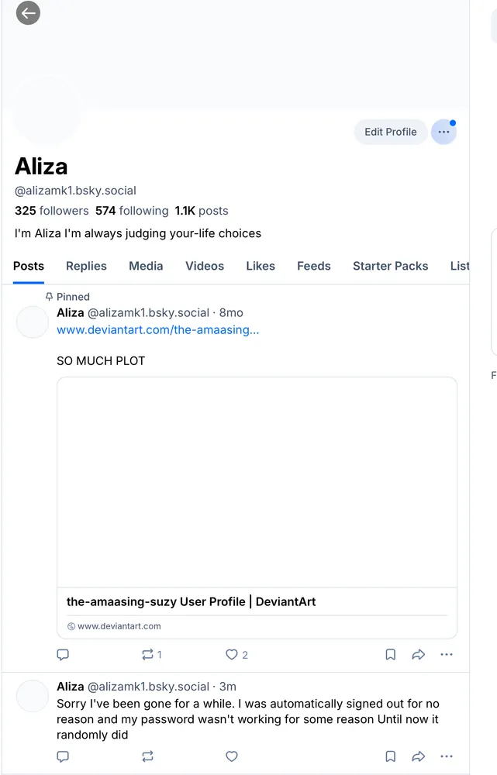Share the pinned post
The image size is (497, 775).
419,655
